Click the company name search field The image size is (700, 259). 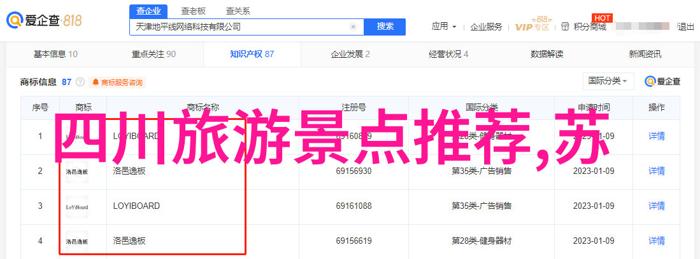pyautogui.click(x=247, y=27)
